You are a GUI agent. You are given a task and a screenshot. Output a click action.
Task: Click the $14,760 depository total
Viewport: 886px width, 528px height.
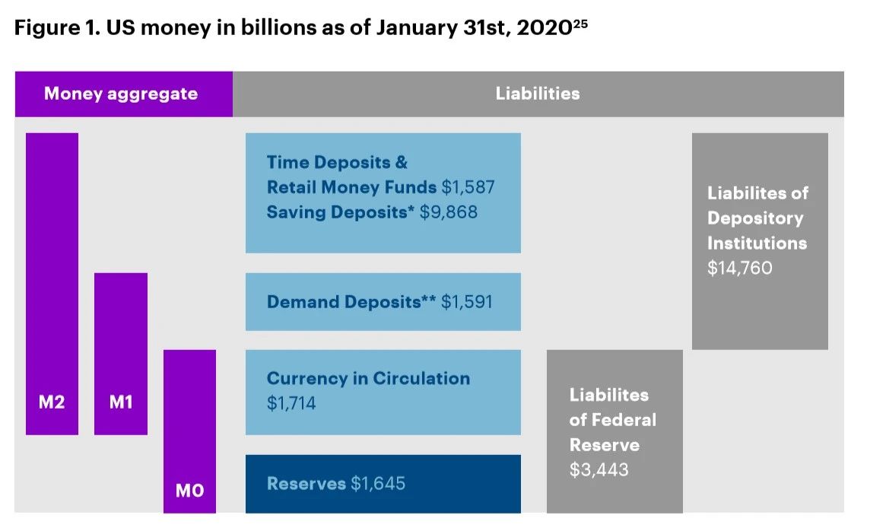pos(740,268)
